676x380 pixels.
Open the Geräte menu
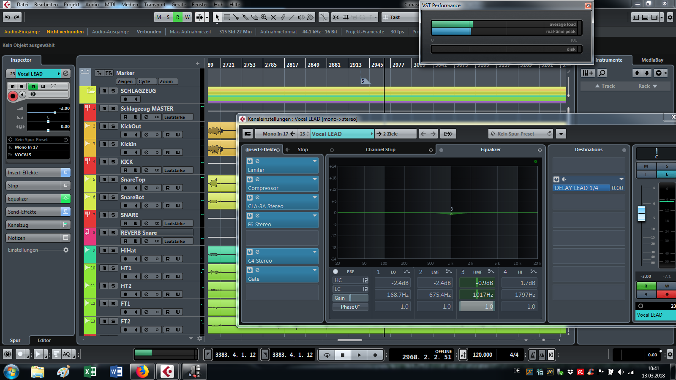tap(179, 5)
